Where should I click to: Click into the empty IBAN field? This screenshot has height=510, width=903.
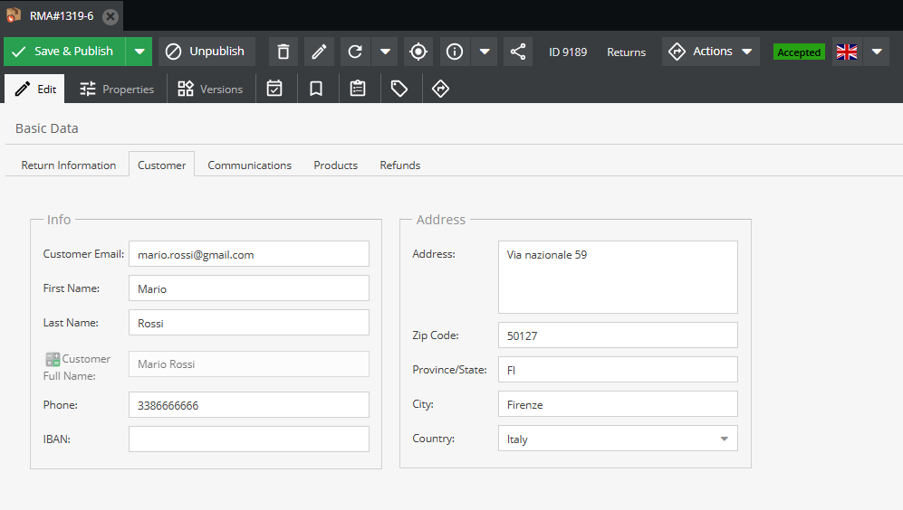tap(249, 439)
